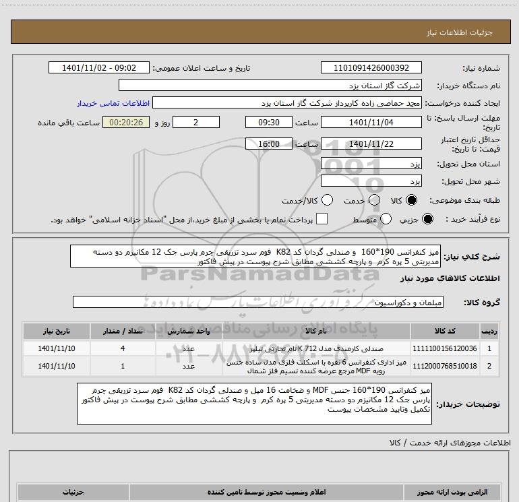This screenshot has width=519, height=502.
Task: Click buyer organization name field
Action: pos(270,85)
